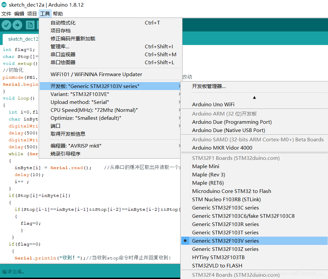Select Microduino Core STM32 to Flash
The height and width of the screenshot is (279, 328).
pos(254,191)
